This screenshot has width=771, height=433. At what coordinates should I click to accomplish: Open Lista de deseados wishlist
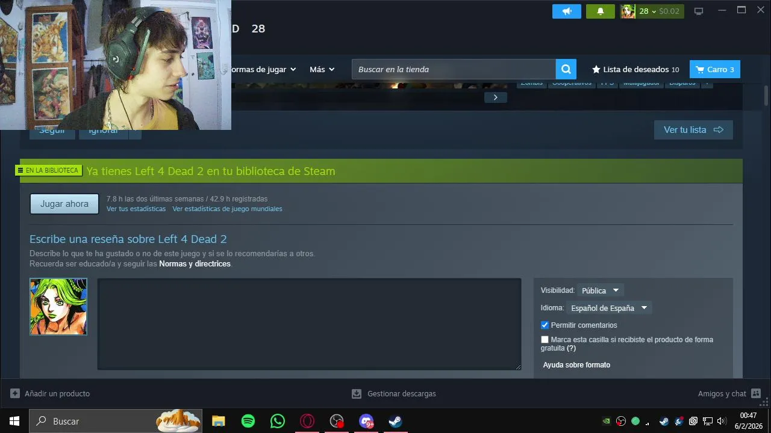click(x=635, y=69)
